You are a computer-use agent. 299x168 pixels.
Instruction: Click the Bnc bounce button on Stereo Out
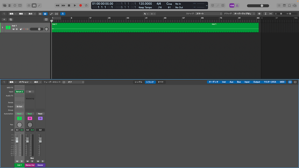(x=32, y=158)
